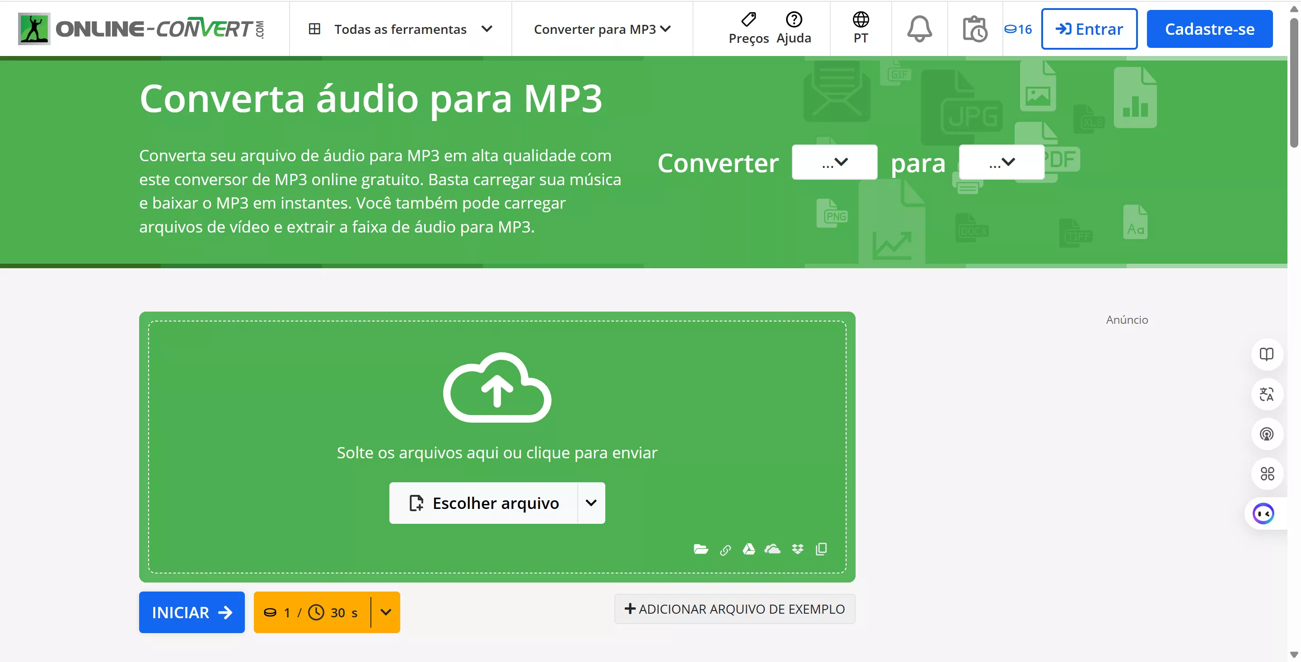Open the source format selector next to Converter

coord(834,162)
